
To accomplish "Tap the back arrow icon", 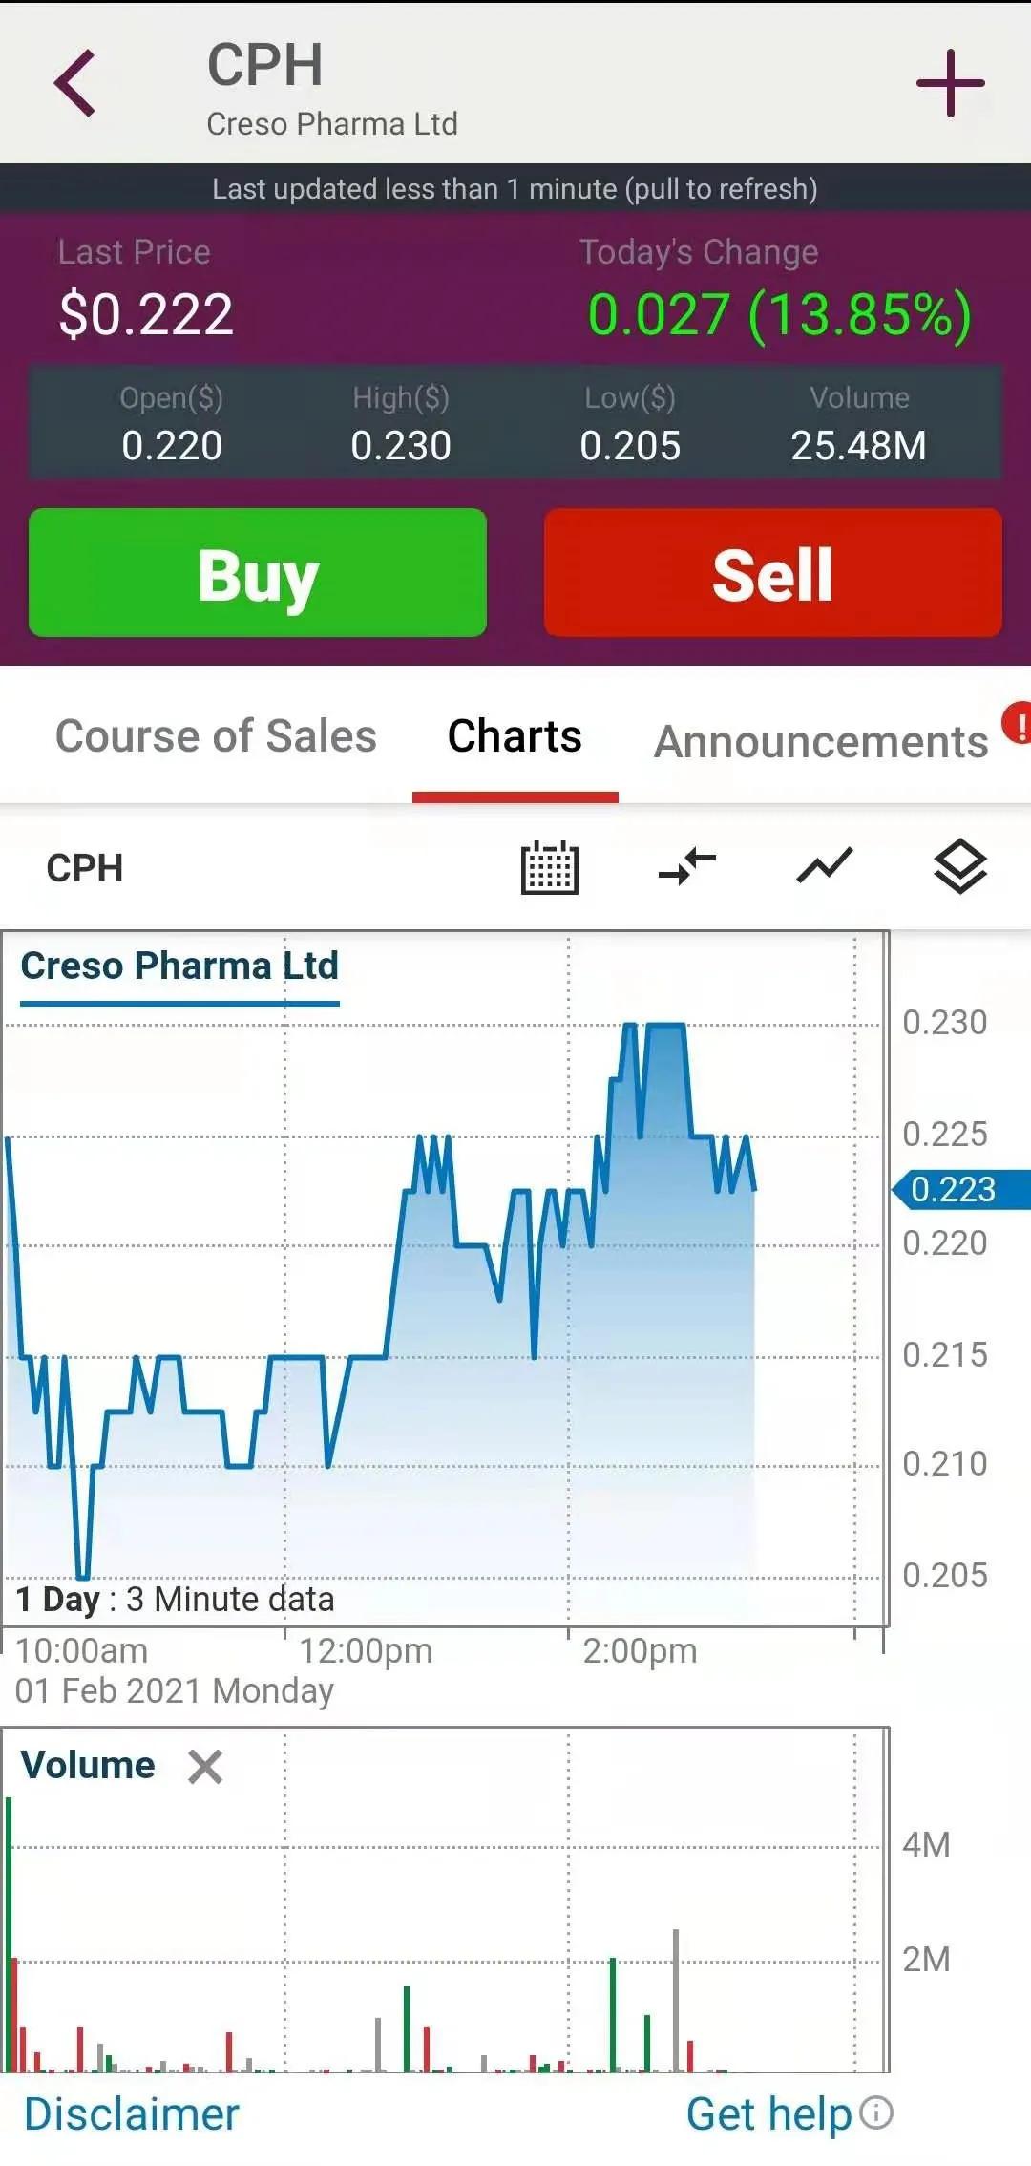I will click(x=75, y=83).
